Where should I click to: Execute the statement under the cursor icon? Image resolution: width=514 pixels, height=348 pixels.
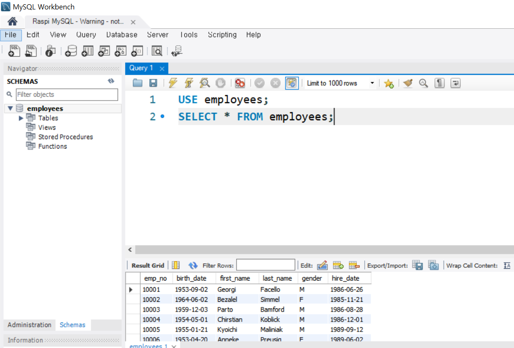coord(189,83)
